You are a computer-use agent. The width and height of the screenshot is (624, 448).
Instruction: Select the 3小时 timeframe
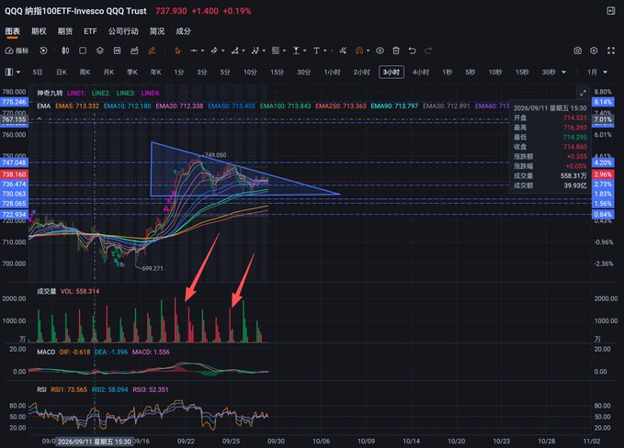(391, 72)
